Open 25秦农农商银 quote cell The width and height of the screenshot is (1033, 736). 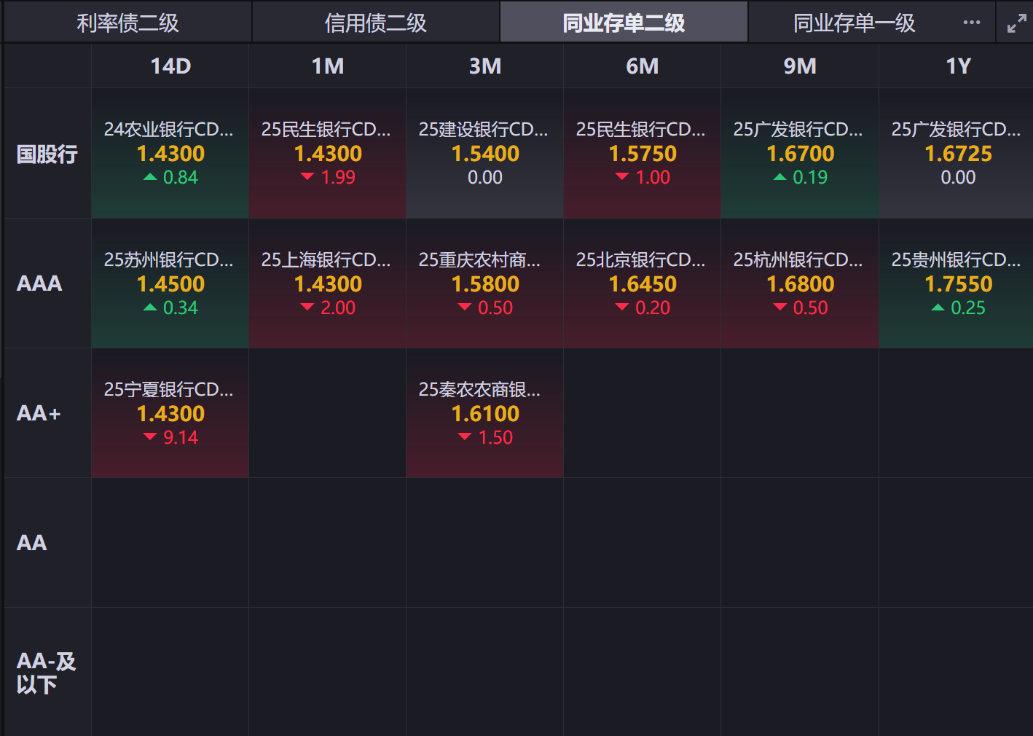[485, 413]
